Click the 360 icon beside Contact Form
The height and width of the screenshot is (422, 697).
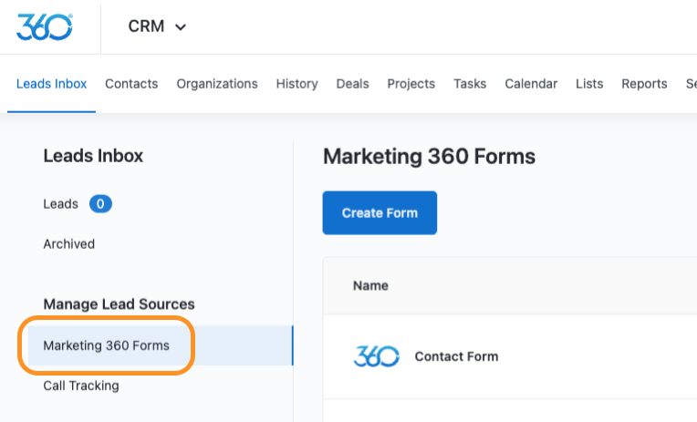pos(376,356)
